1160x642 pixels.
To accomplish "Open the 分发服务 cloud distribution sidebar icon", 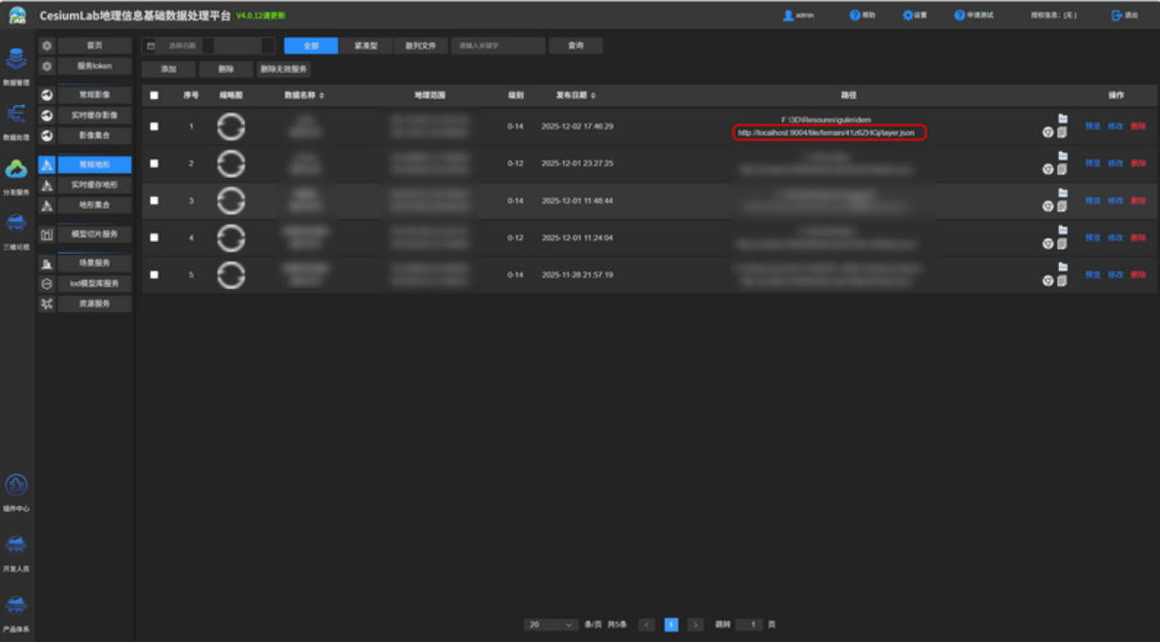I will click(x=17, y=169).
